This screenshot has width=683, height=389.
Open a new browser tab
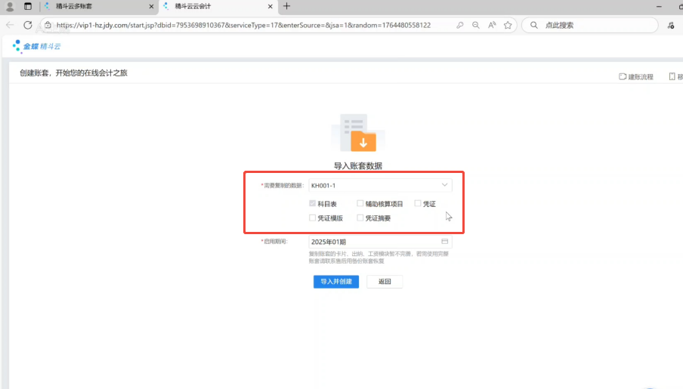pos(286,6)
